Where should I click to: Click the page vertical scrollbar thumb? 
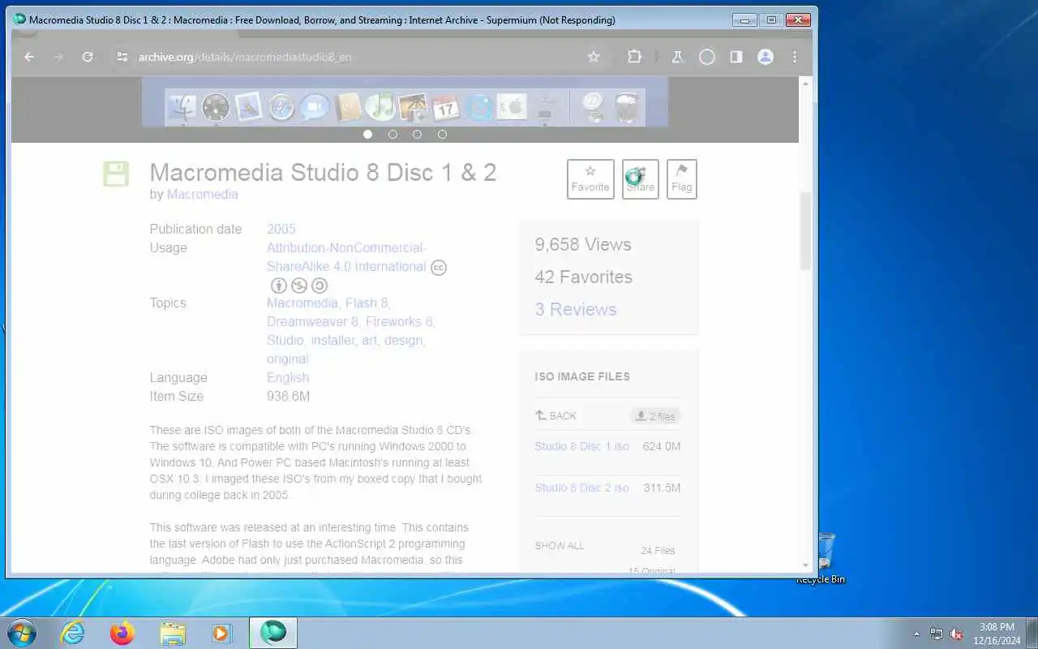click(805, 231)
